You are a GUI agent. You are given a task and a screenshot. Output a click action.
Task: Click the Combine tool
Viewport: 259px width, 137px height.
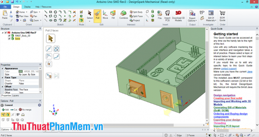[x=124, y=15]
